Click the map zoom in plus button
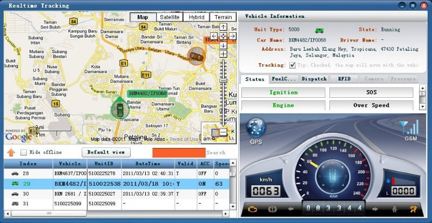This screenshot has height=223, width=432. click(223, 53)
